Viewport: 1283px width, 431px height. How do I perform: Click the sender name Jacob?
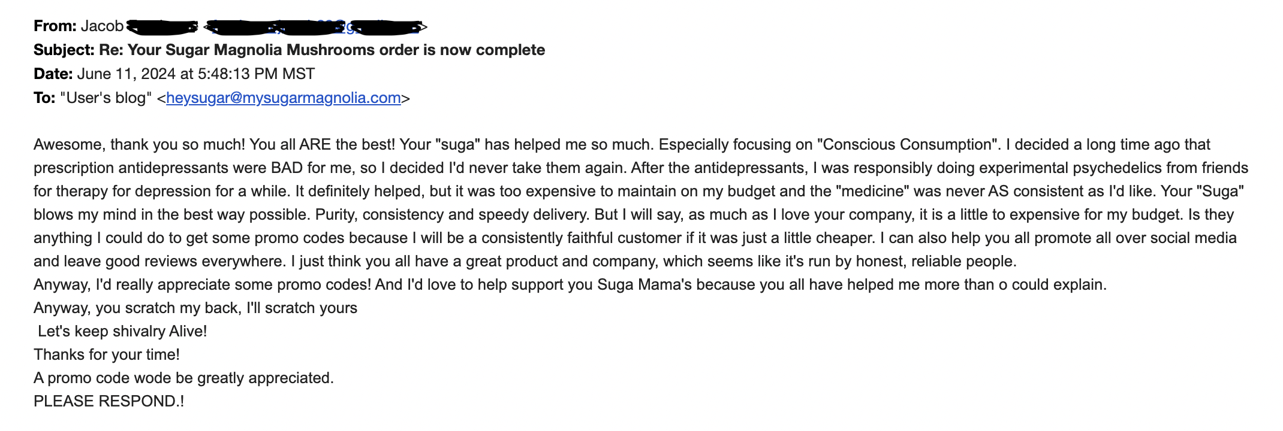click(x=103, y=26)
